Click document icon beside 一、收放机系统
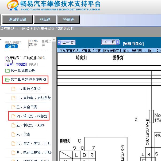This screenshot has height=161, width=161. (x=13, y=89)
